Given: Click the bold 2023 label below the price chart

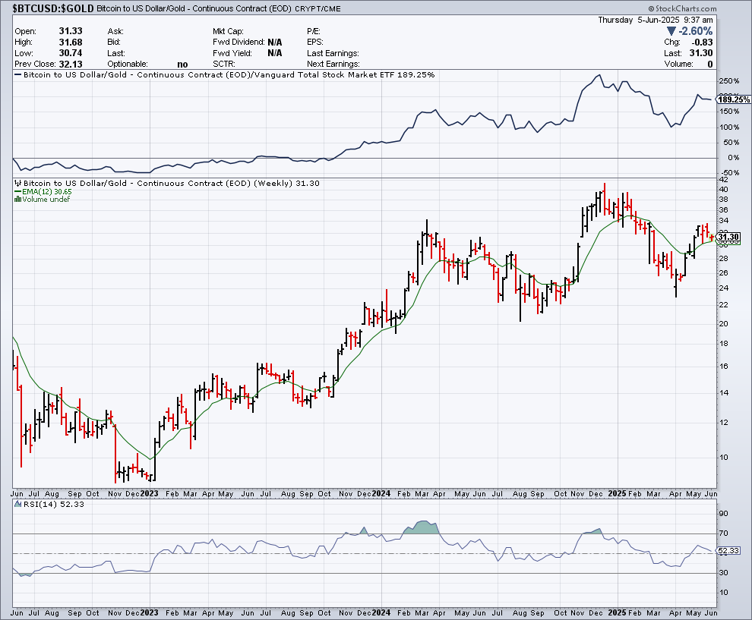Looking at the screenshot, I should 149,493.
